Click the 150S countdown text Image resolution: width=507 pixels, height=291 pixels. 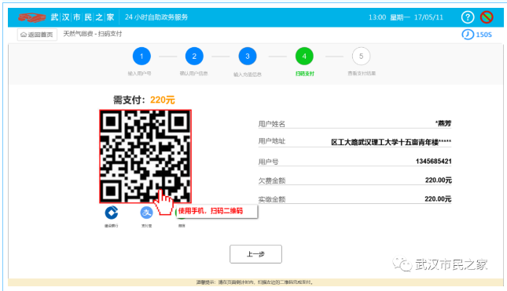(483, 35)
